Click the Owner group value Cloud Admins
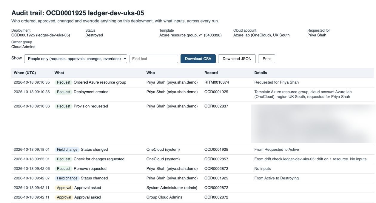376x203 pixels. pyautogui.click(x=23, y=47)
